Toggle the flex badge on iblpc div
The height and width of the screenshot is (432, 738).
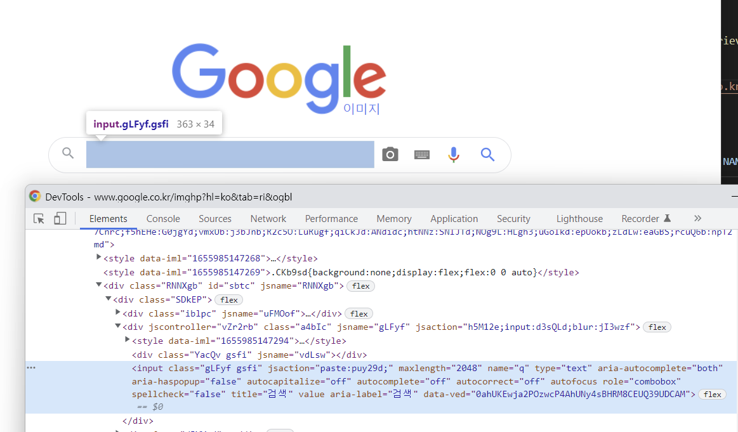click(x=359, y=314)
